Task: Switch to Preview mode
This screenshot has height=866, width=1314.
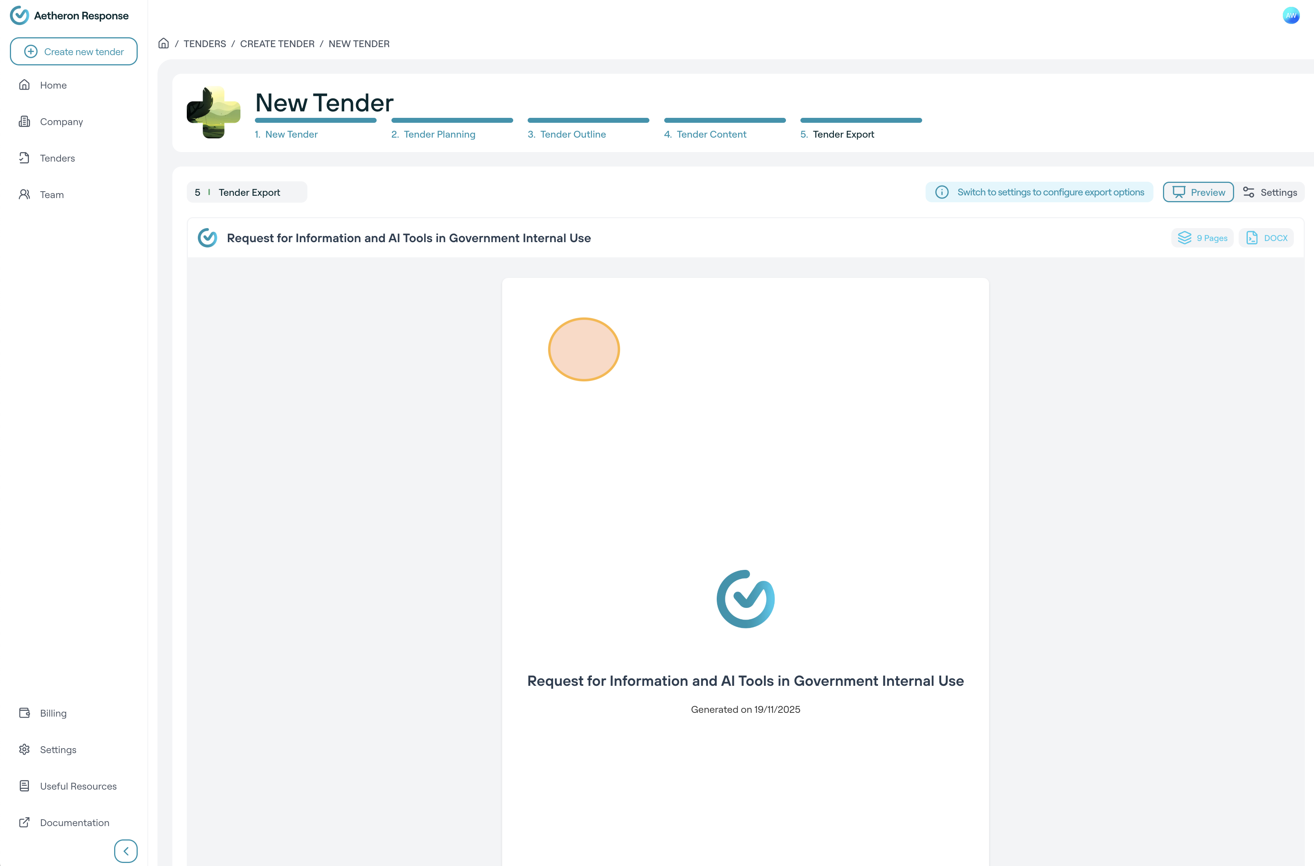Action: tap(1198, 192)
